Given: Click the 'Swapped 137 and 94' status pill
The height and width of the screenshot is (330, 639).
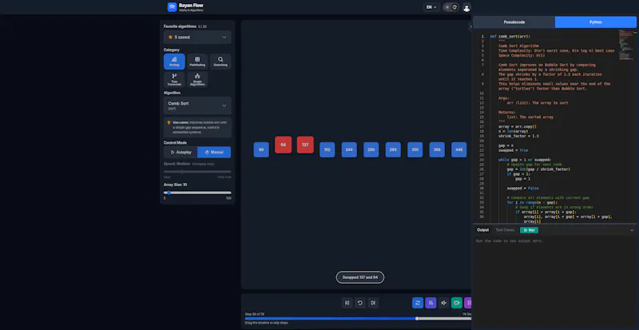Looking at the screenshot, I should click(360, 277).
